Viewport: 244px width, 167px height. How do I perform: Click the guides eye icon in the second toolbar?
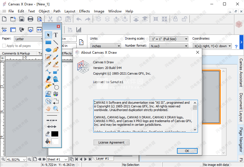point(4,30)
